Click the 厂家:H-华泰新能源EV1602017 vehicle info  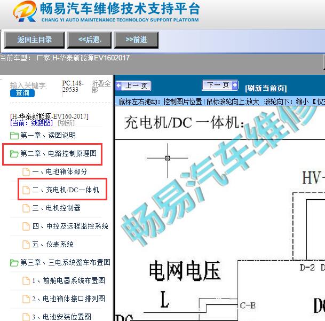83,58
